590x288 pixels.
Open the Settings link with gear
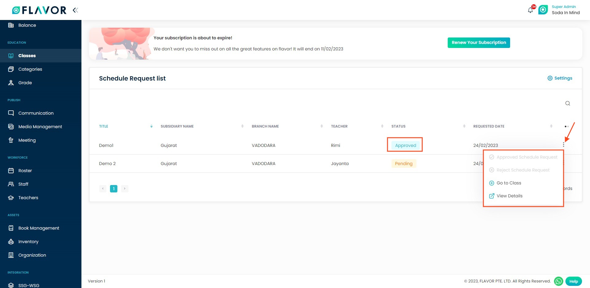(560, 78)
